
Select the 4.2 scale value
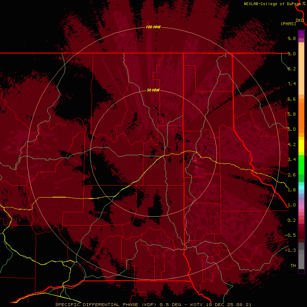coord(292,145)
